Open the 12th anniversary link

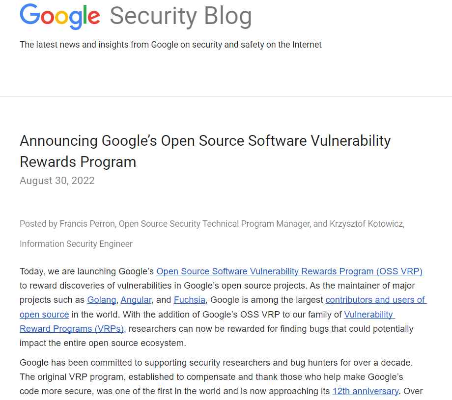coord(365,391)
